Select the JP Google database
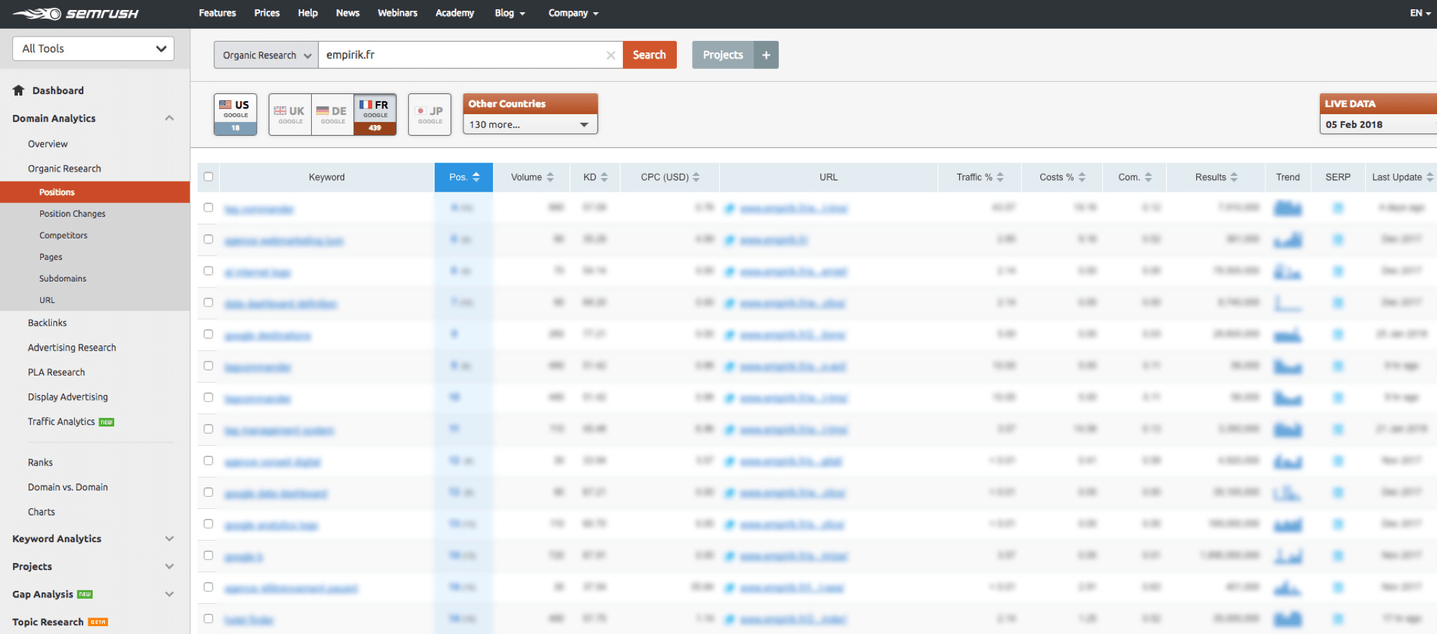The width and height of the screenshot is (1437, 634). point(430,114)
